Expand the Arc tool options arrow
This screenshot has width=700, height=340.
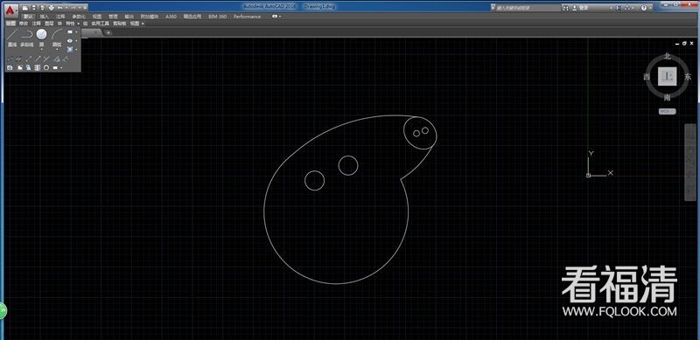pos(57,49)
